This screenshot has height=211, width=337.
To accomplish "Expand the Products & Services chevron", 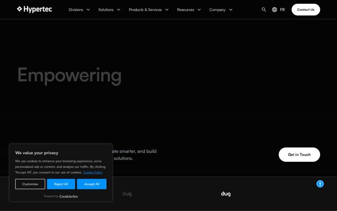I will 167,10.
